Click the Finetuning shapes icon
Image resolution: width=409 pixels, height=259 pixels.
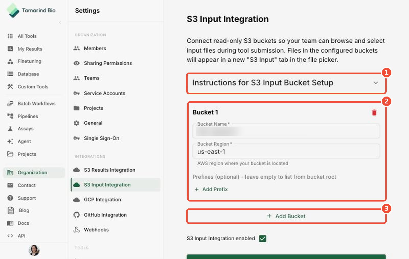click(x=10, y=61)
